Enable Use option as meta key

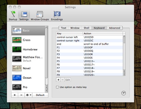point(57,87)
